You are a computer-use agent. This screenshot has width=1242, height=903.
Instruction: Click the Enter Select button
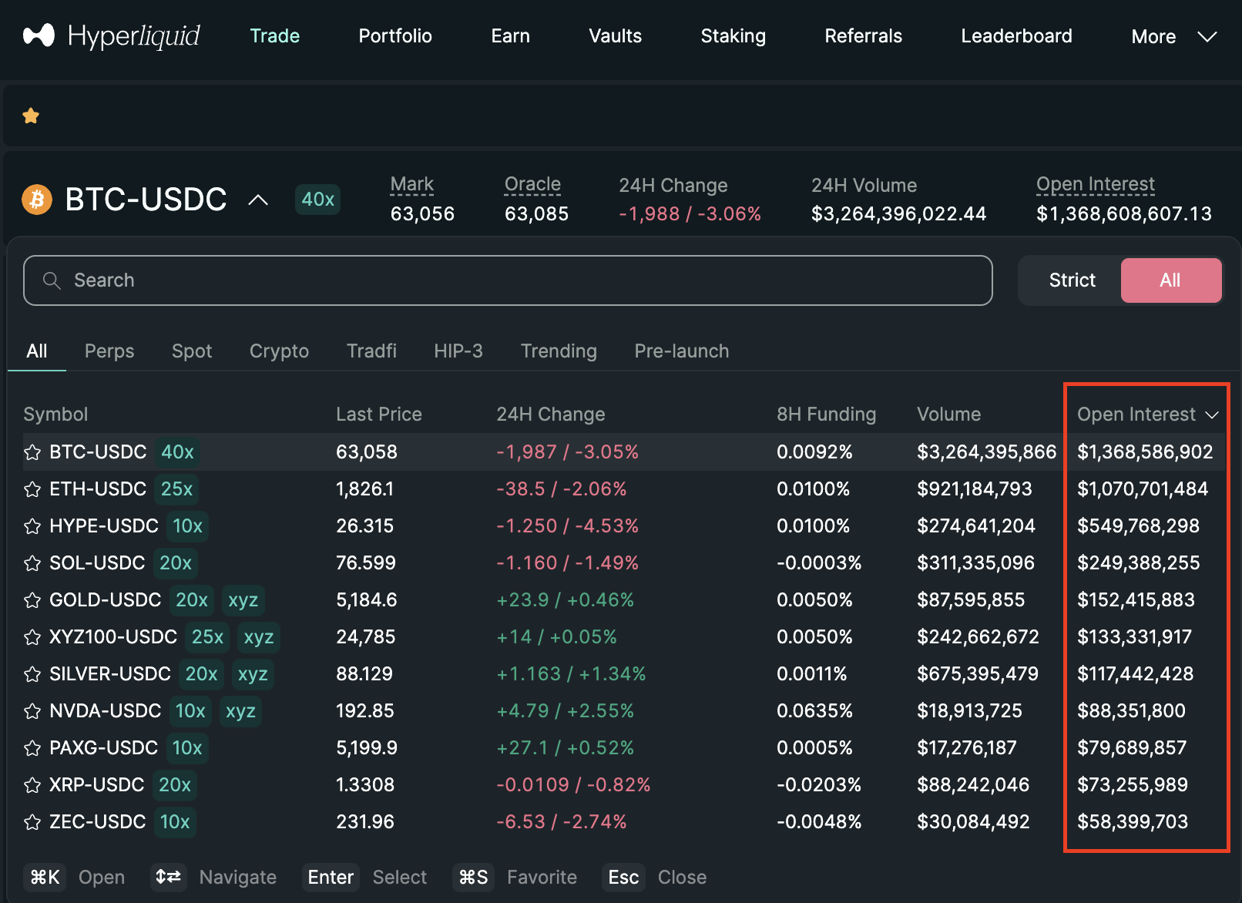330,877
